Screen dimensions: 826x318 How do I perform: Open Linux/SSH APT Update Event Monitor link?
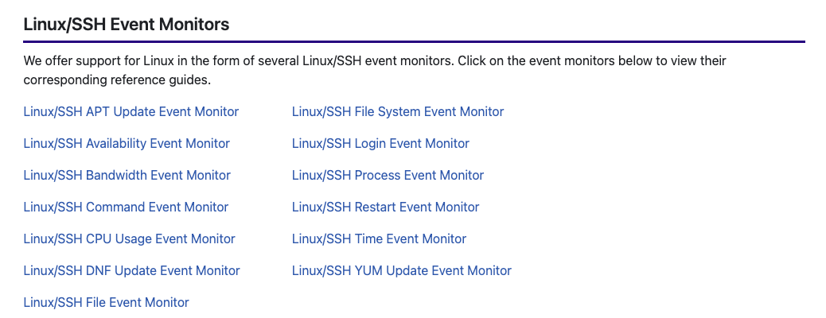(x=131, y=112)
